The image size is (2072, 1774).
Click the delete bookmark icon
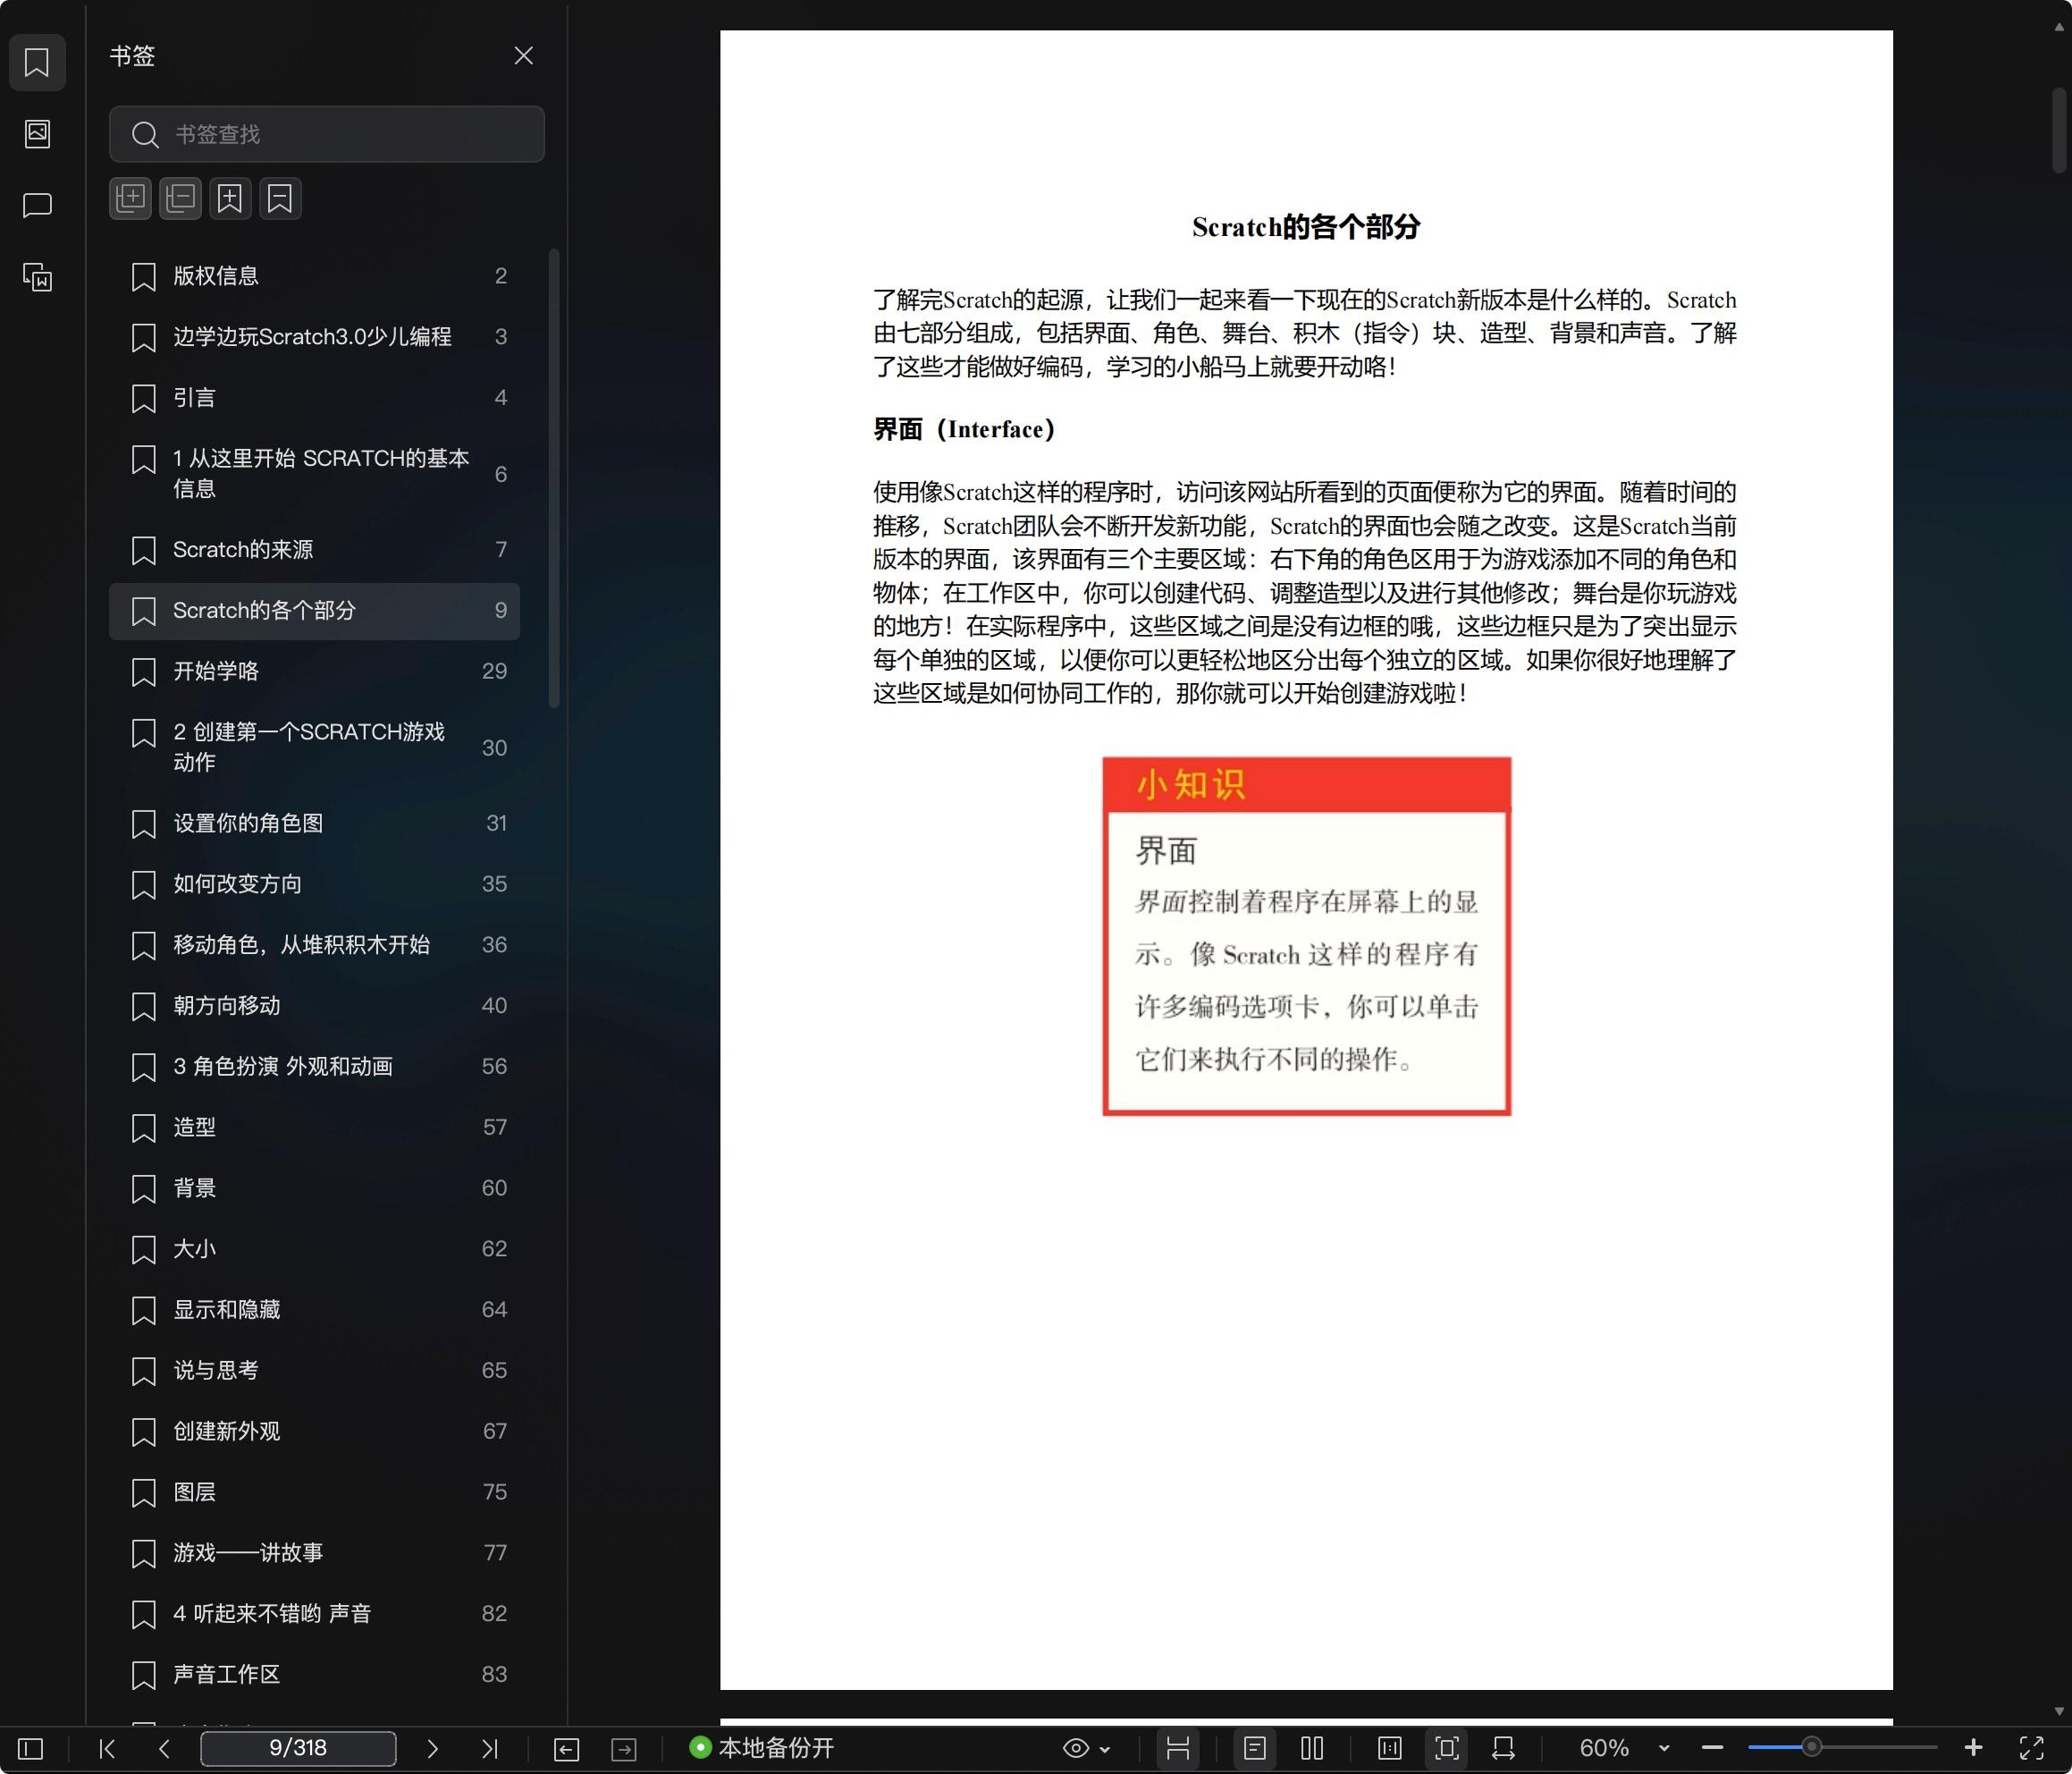pos(280,199)
